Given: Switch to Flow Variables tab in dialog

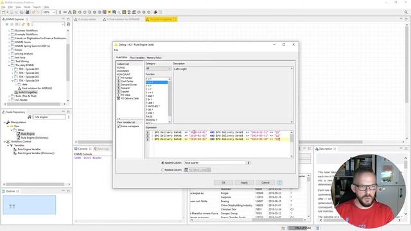Looking at the screenshot, I should click(x=137, y=58).
